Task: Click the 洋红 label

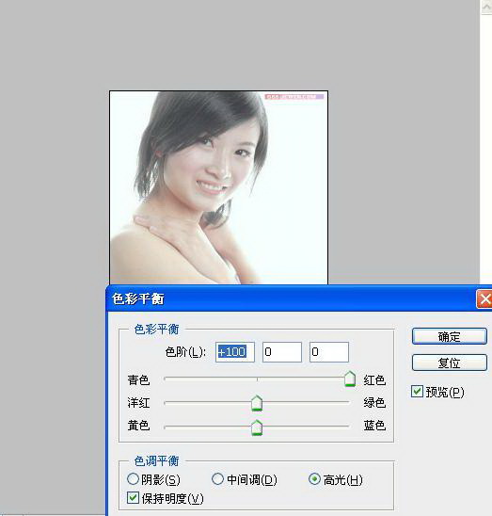Action: point(138,403)
